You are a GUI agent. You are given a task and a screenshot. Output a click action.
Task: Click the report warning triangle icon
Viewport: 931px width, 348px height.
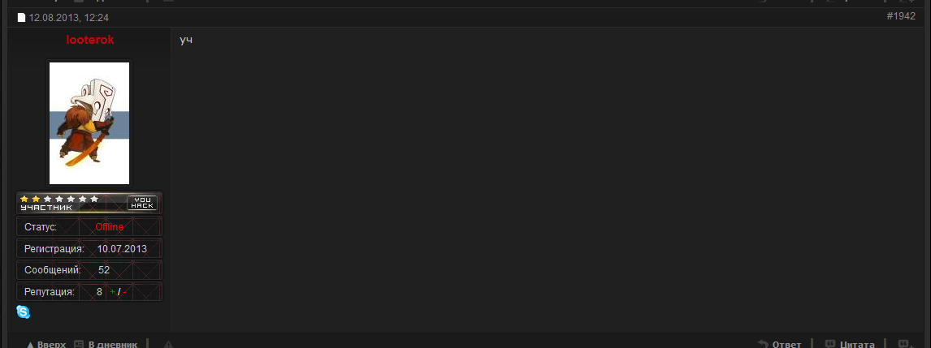(x=168, y=345)
